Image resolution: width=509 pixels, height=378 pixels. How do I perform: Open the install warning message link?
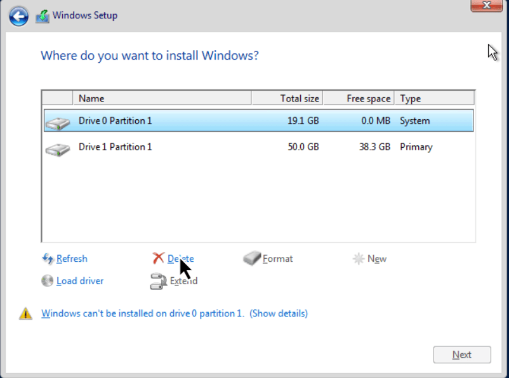(143, 313)
